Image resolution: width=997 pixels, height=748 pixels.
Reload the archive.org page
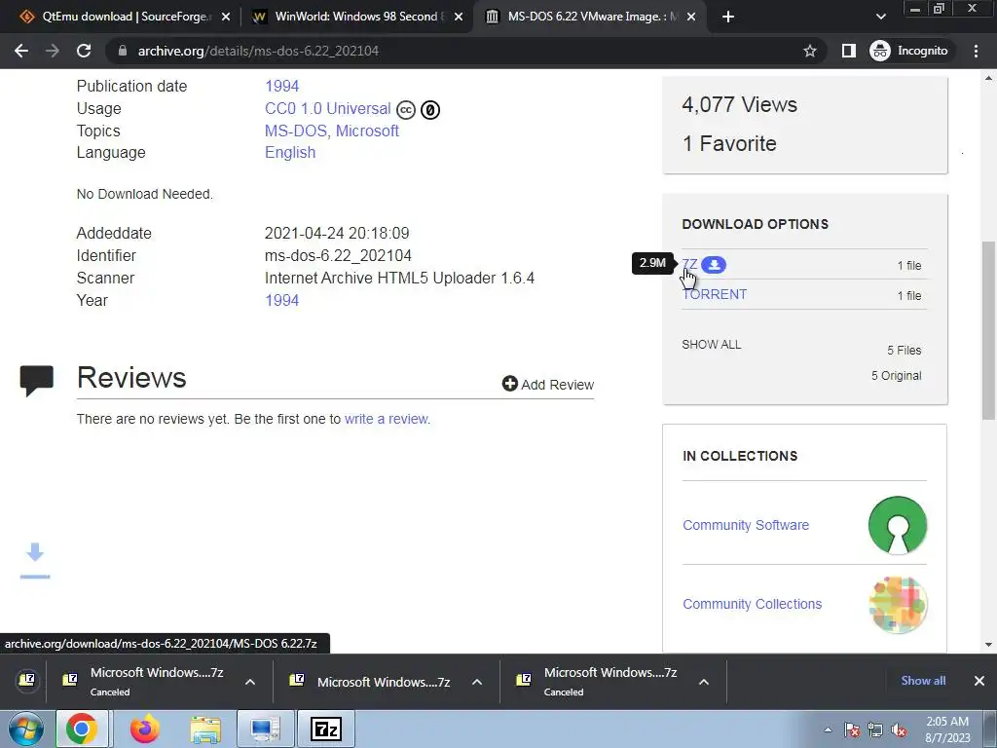click(x=84, y=51)
